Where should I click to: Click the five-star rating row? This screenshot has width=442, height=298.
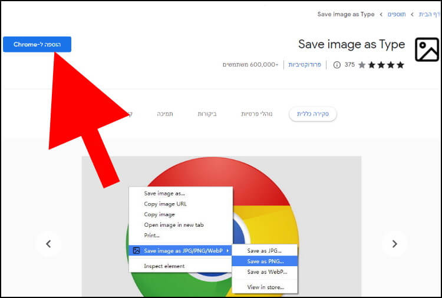(x=381, y=65)
